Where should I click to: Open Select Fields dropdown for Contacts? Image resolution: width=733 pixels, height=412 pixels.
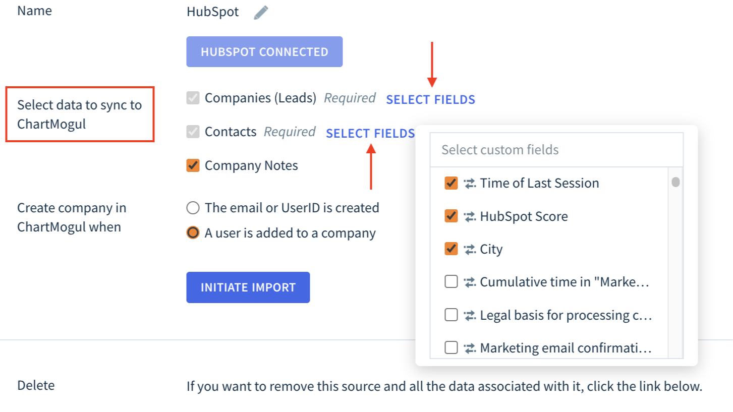tap(370, 134)
